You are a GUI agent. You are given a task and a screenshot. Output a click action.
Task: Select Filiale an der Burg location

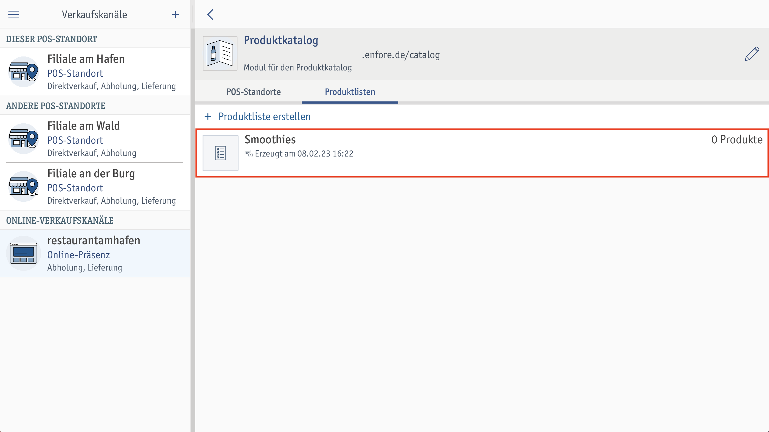tap(95, 186)
